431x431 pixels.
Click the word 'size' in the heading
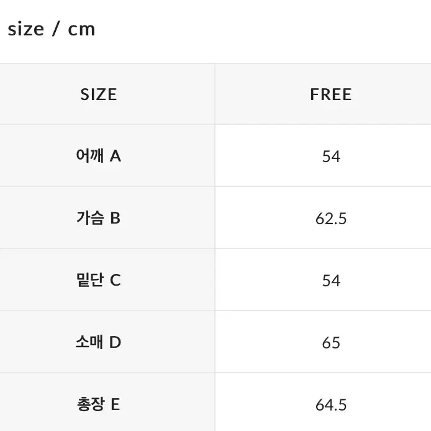pyautogui.click(x=26, y=29)
